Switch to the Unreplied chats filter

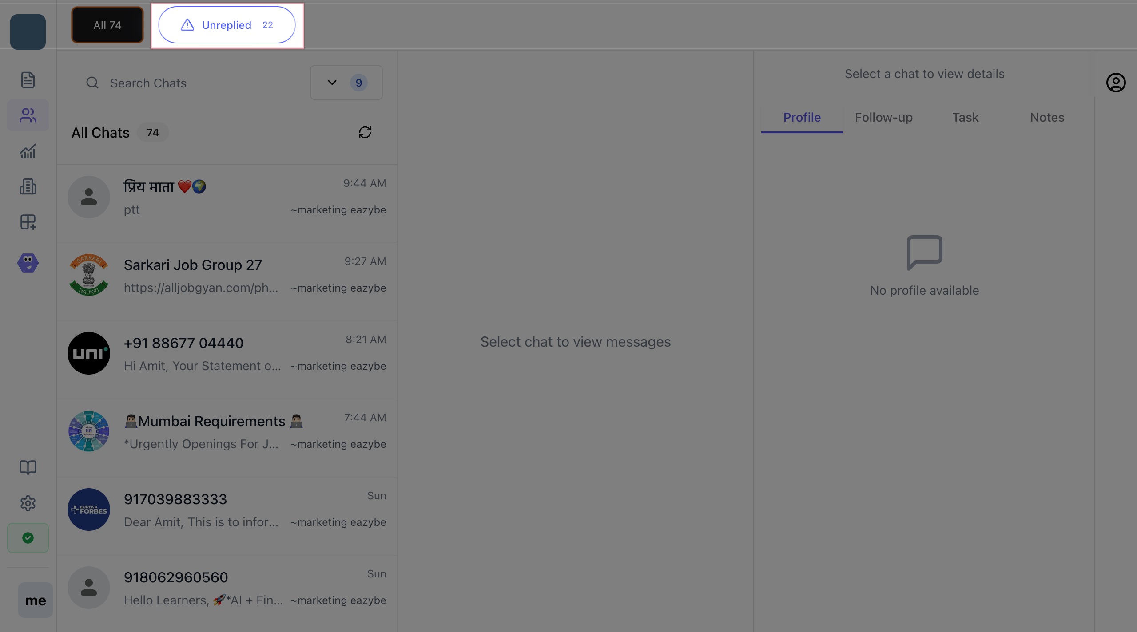pos(227,25)
